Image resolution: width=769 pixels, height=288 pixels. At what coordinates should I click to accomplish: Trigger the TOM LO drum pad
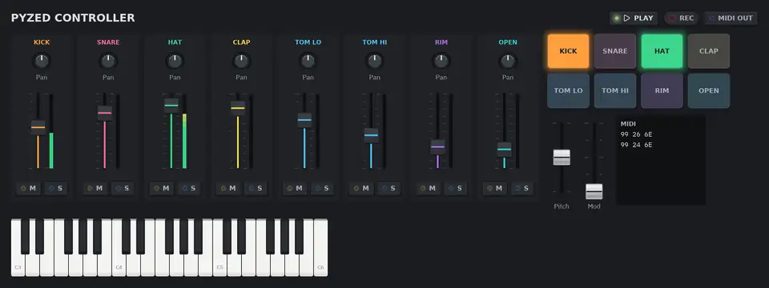click(x=568, y=90)
